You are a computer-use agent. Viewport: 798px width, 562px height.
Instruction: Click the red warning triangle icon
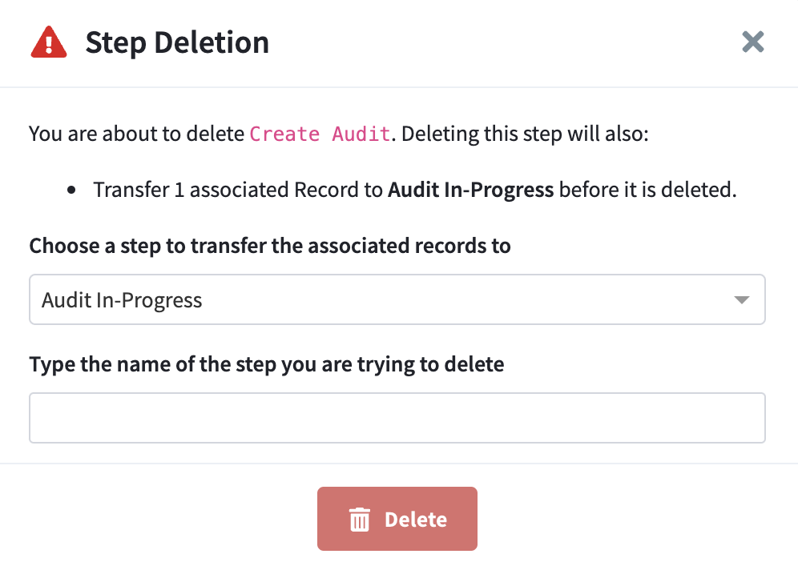[49, 42]
